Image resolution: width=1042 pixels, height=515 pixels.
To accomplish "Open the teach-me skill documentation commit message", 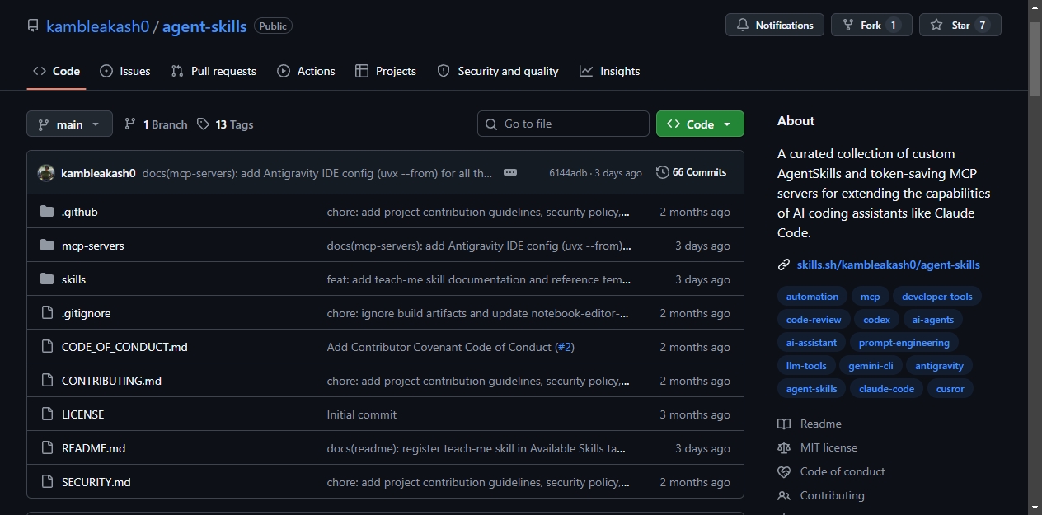I will (479, 279).
